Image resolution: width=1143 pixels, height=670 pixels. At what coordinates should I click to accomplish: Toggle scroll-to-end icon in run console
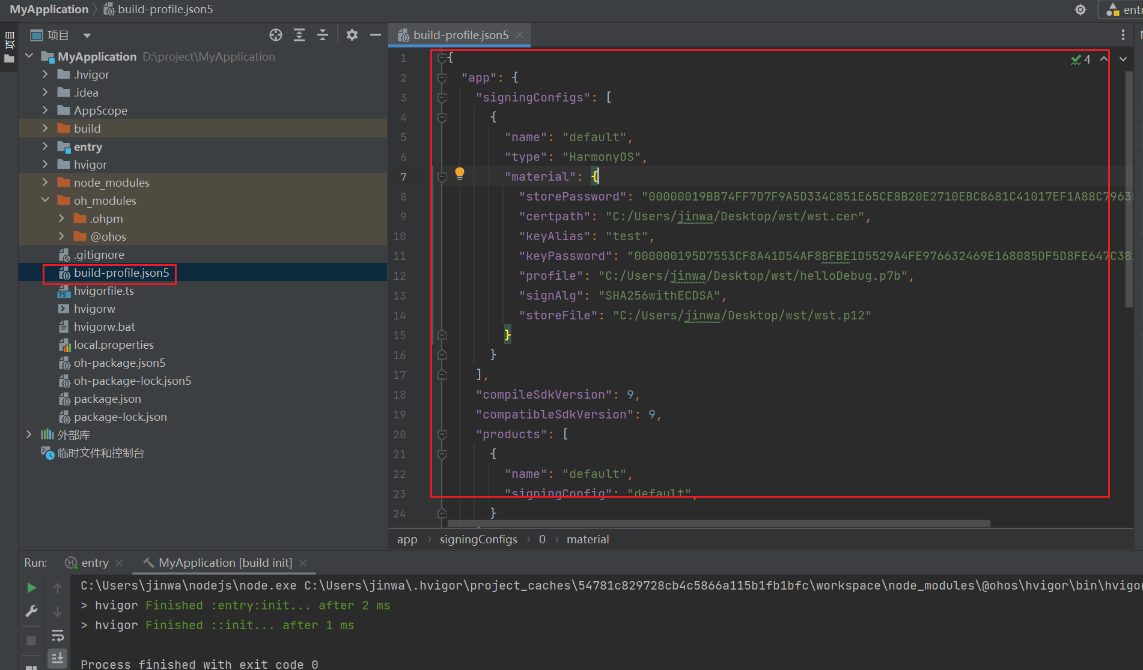[x=58, y=658]
